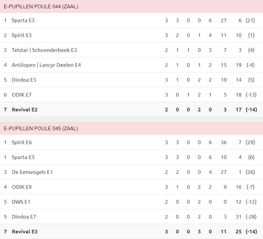Open Telstar | Schoonderbeek E3 team

click(x=44, y=50)
